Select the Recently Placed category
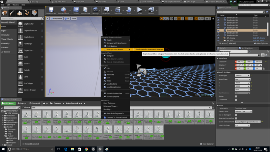Viewport: 270px width, 152px height. [8, 22]
